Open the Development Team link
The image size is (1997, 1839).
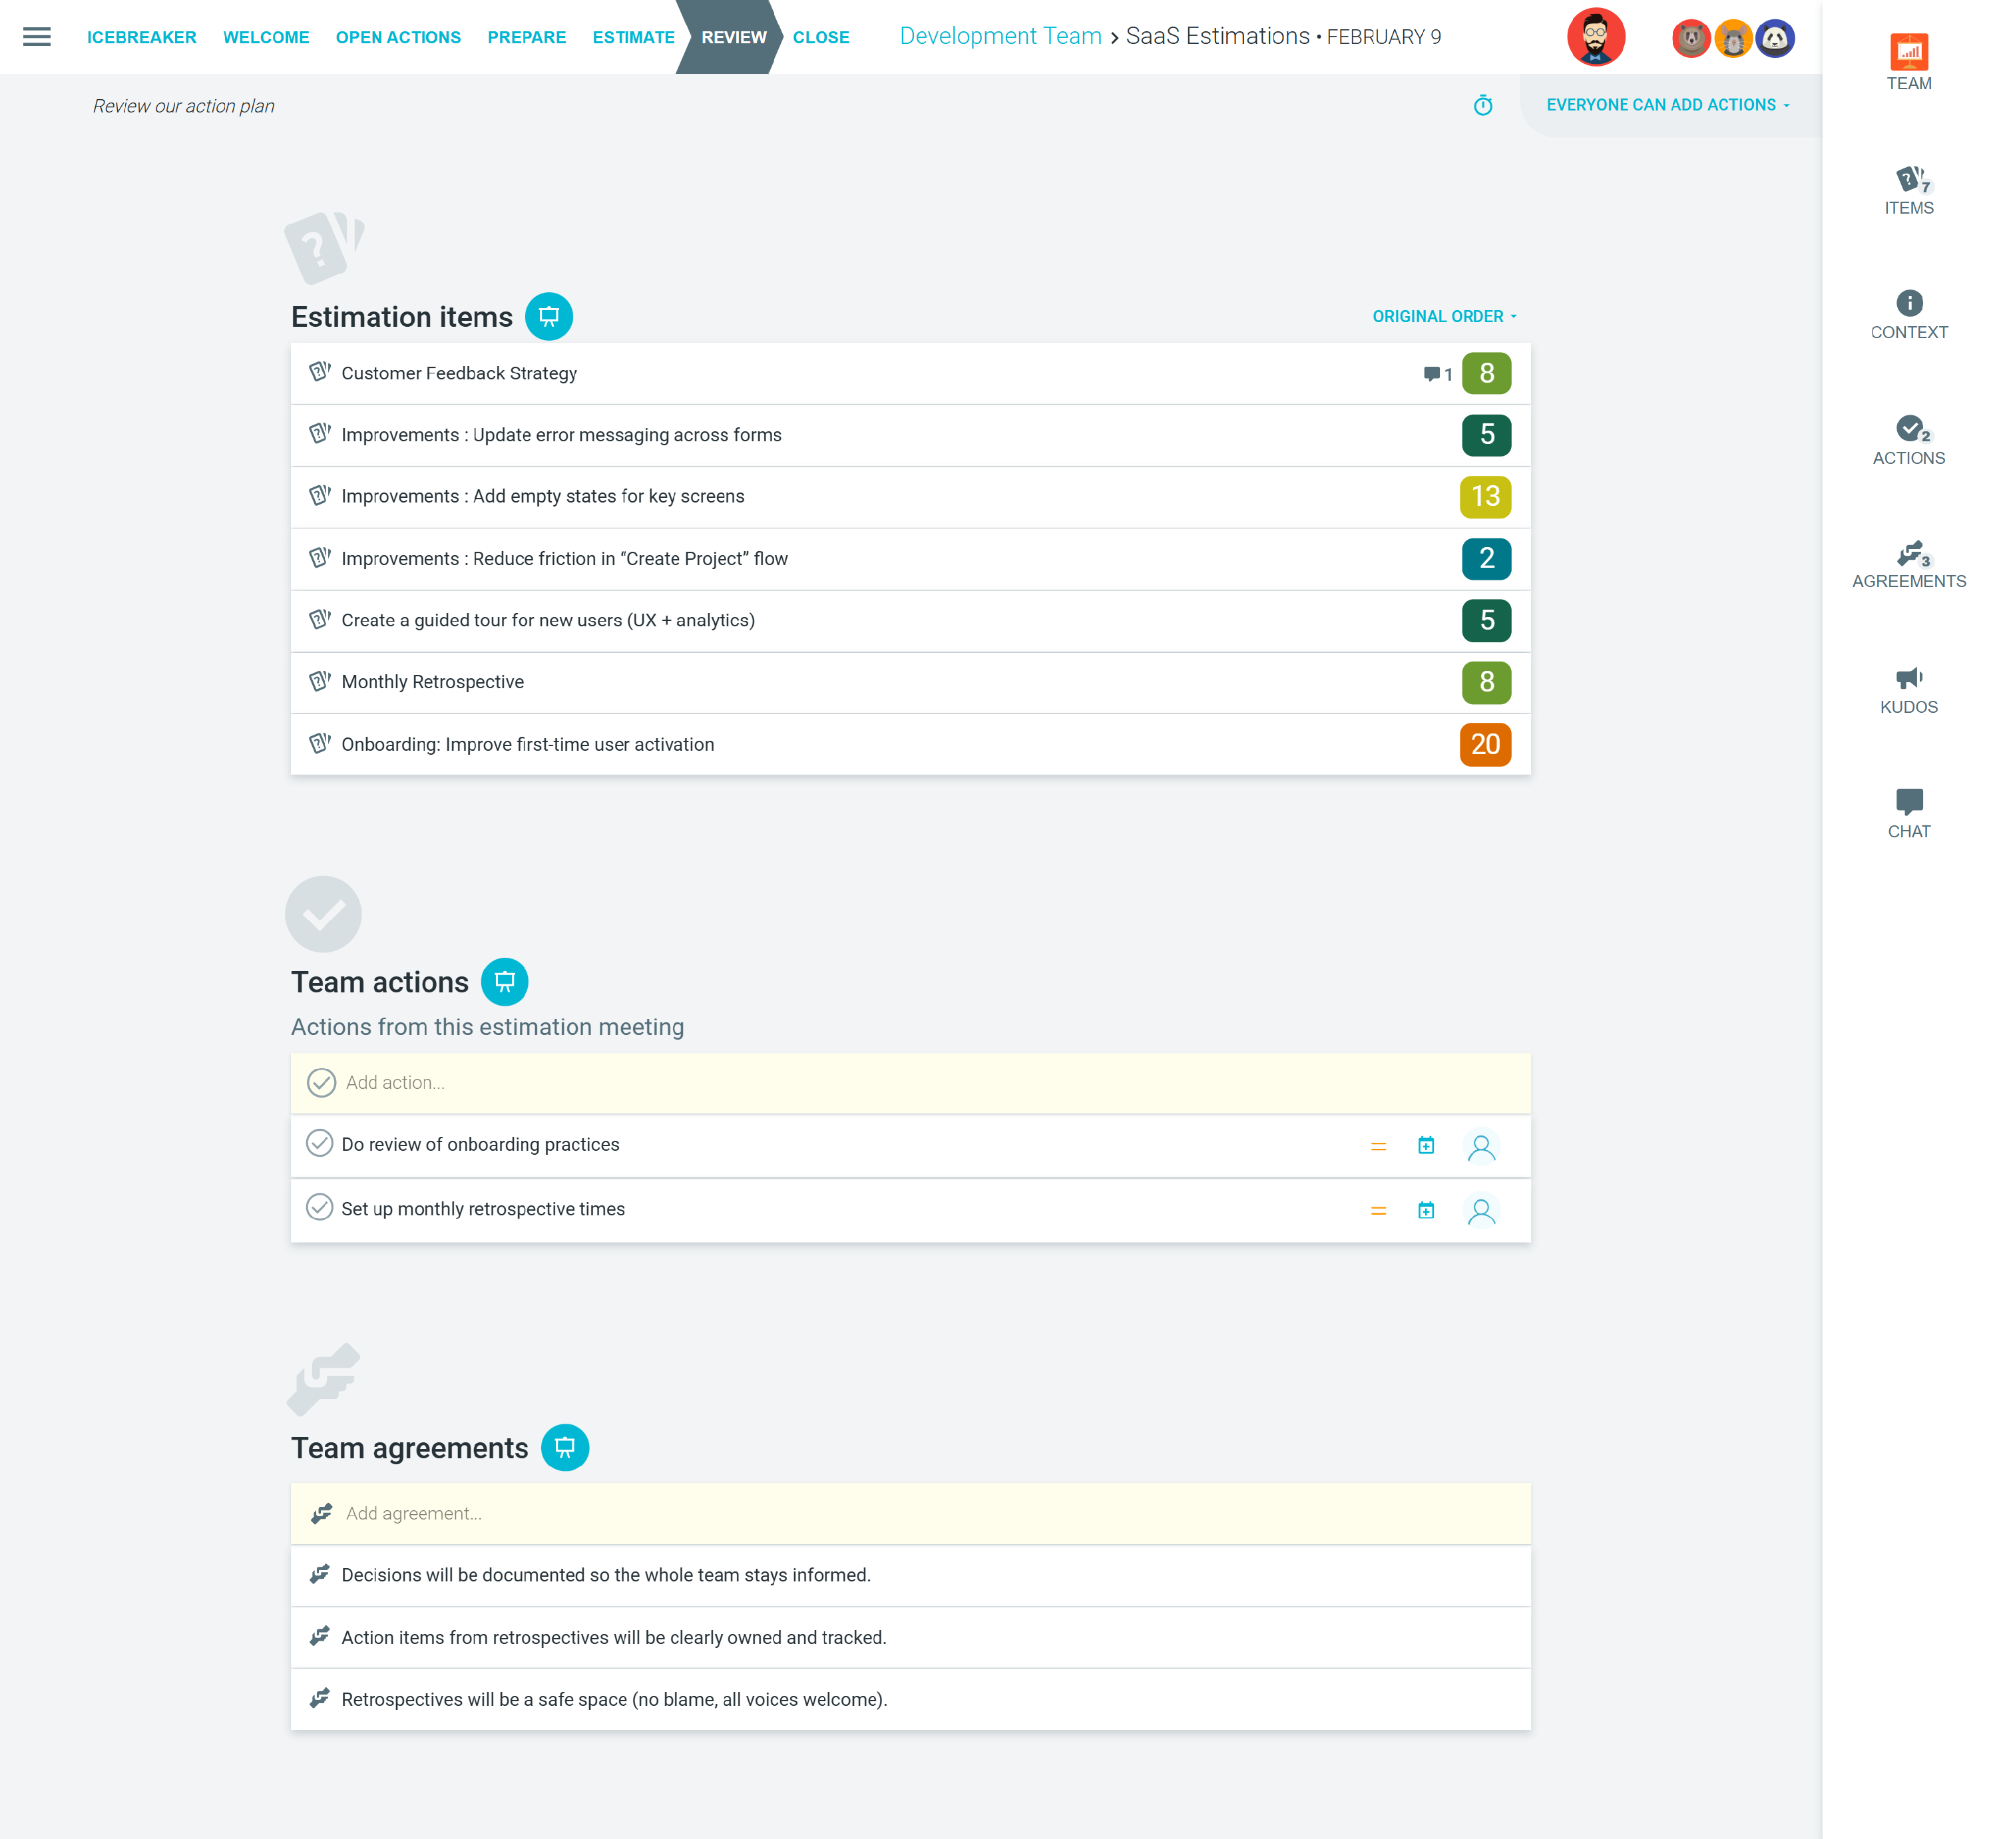click(x=1000, y=37)
